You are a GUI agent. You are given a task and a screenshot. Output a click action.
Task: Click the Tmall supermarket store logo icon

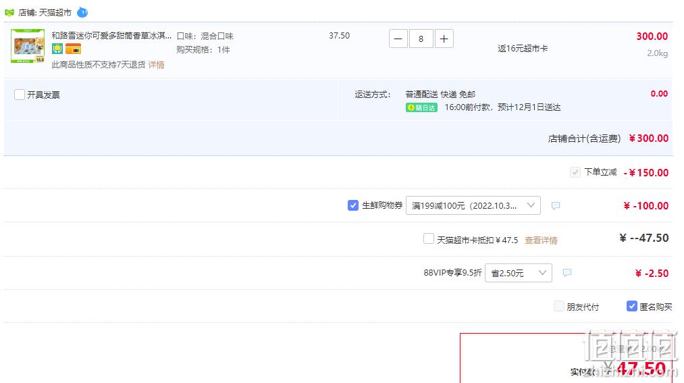[x=9, y=13]
